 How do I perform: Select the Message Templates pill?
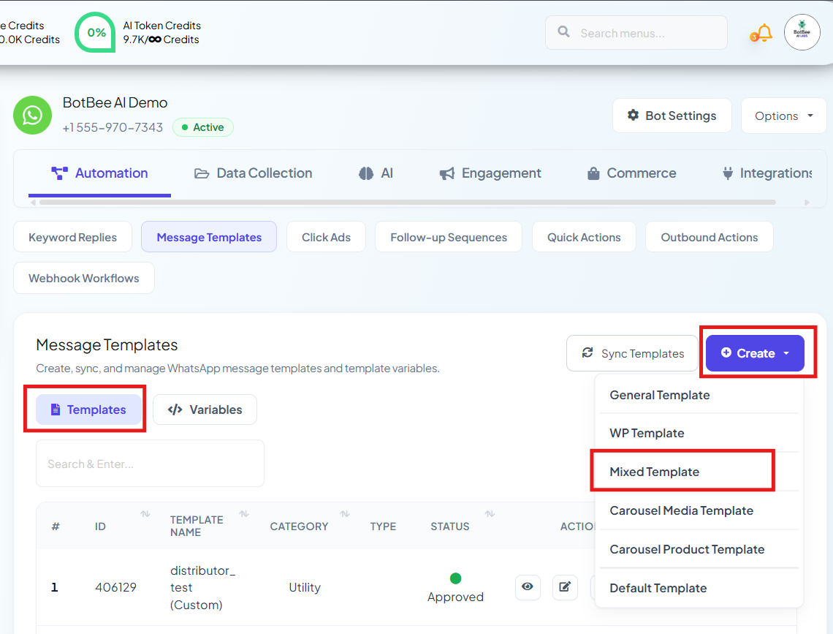209,237
